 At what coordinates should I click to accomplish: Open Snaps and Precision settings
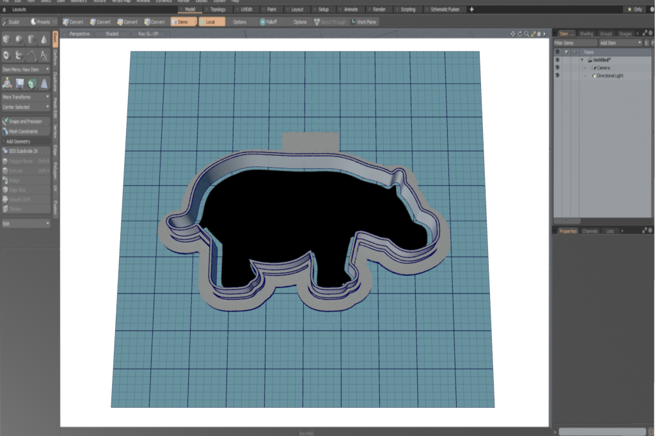26,121
